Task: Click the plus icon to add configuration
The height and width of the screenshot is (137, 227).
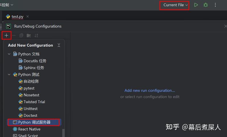Action: [x=6, y=36]
